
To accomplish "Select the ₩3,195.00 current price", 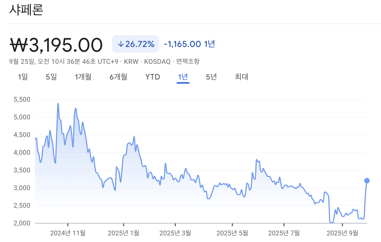I will pyautogui.click(x=56, y=44).
